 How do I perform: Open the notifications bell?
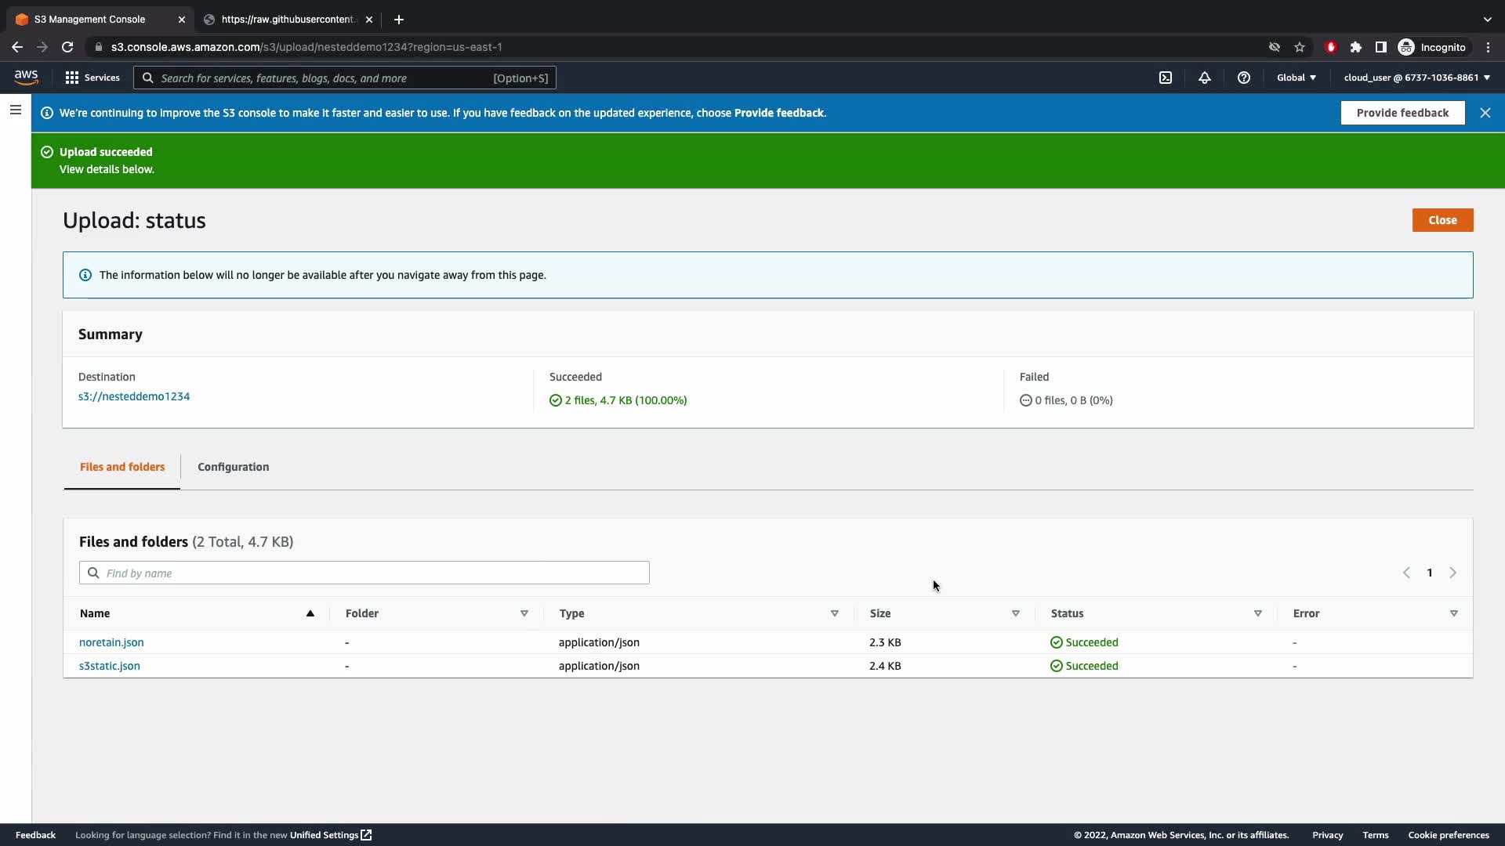(x=1205, y=78)
